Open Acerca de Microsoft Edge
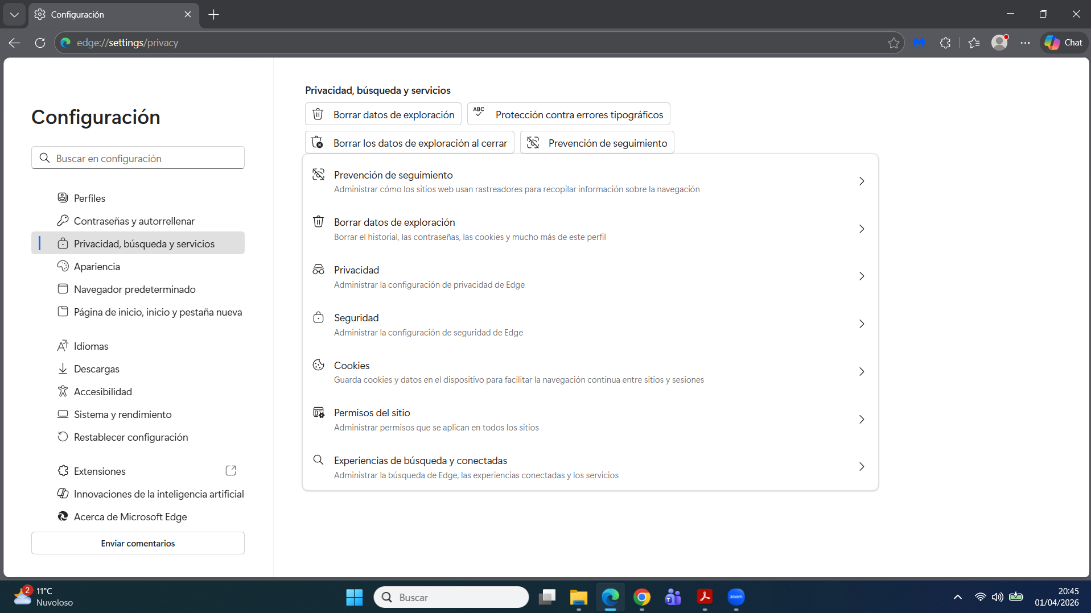Image resolution: width=1091 pixels, height=613 pixels. click(x=138, y=516)
